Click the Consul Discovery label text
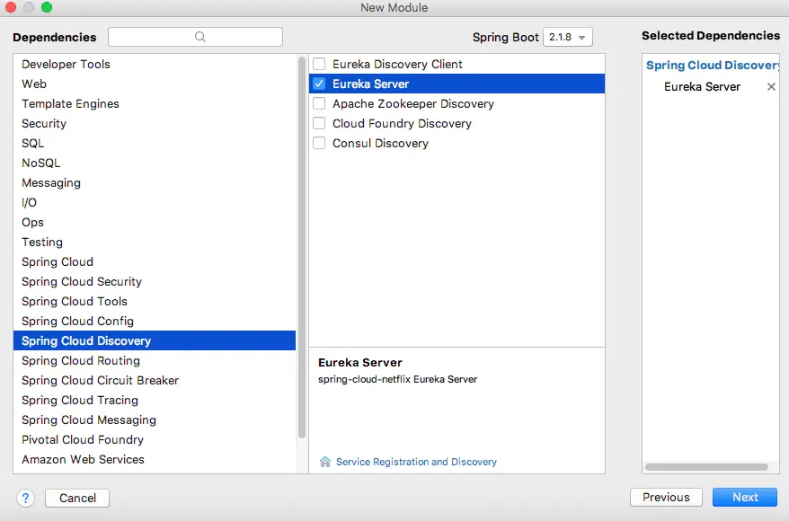The width and height of the screenshot is (789, 521). click(380, 144)
